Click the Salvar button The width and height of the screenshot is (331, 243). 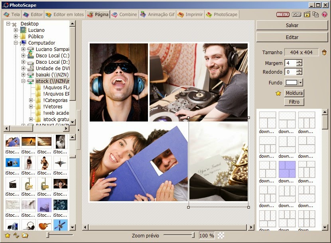point(292,25)
